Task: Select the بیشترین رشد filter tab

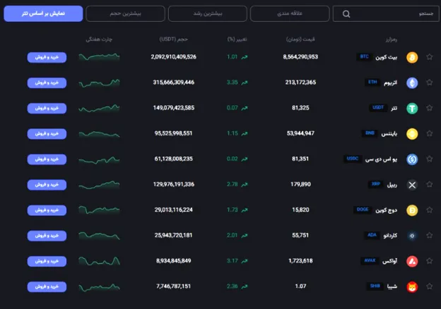Action: coord(208,13)
